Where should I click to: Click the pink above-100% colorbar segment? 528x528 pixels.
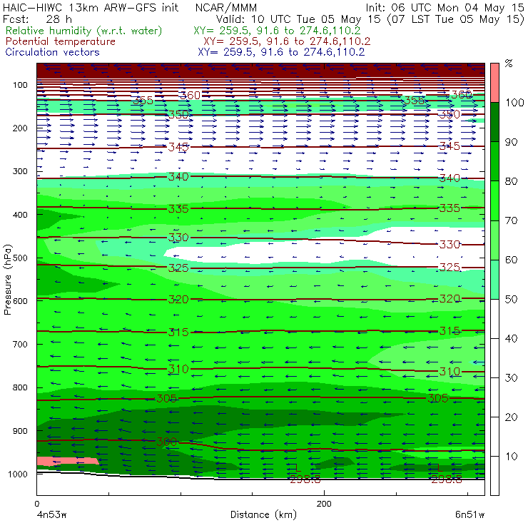[x=494, y=83]
